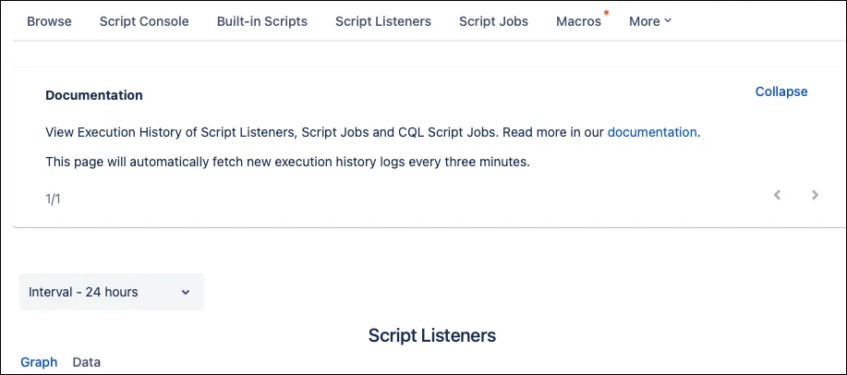Open the Script Jobs tab

tap(494, 21)
